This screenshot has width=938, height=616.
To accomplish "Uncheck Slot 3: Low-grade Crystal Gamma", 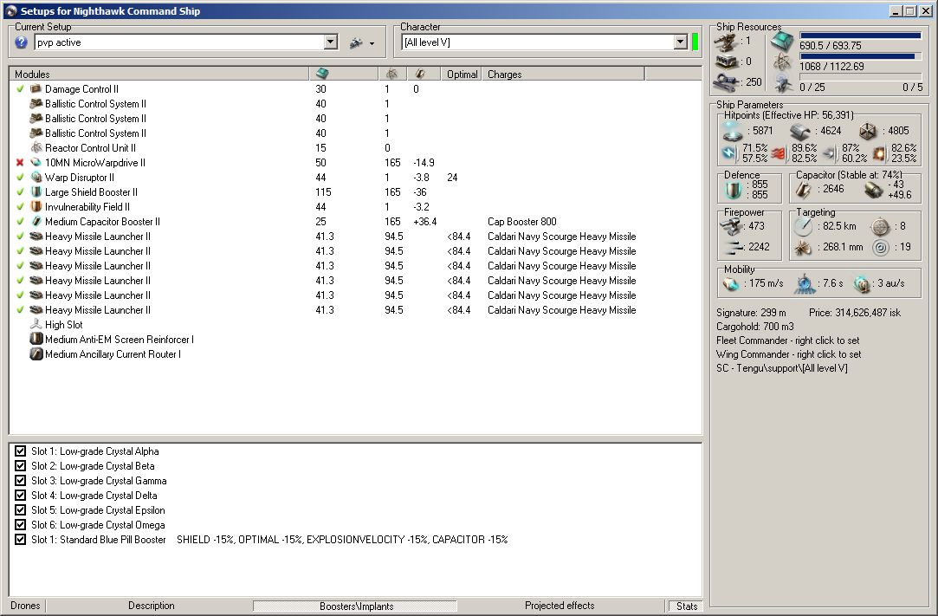I will click(20, 481).
